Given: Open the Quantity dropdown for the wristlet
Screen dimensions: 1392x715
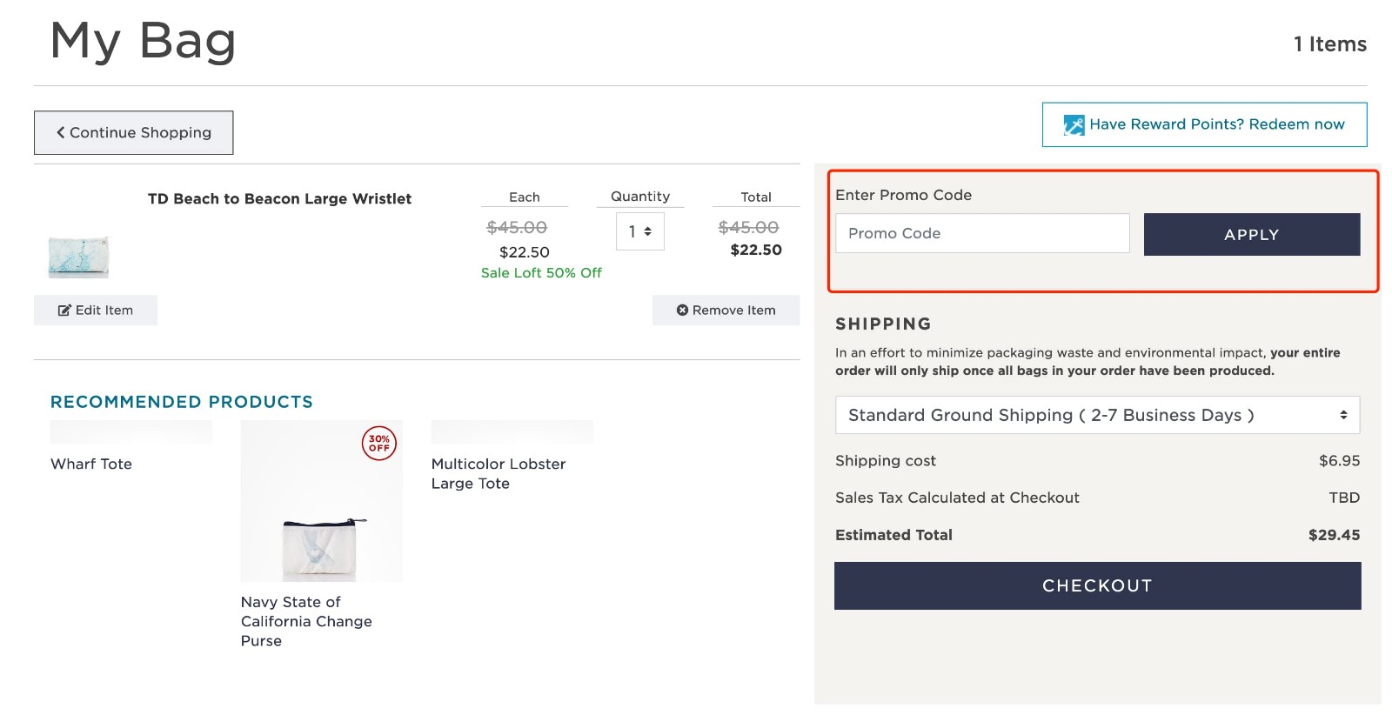Looking at the screenshot, I should (x=640, y=231).
